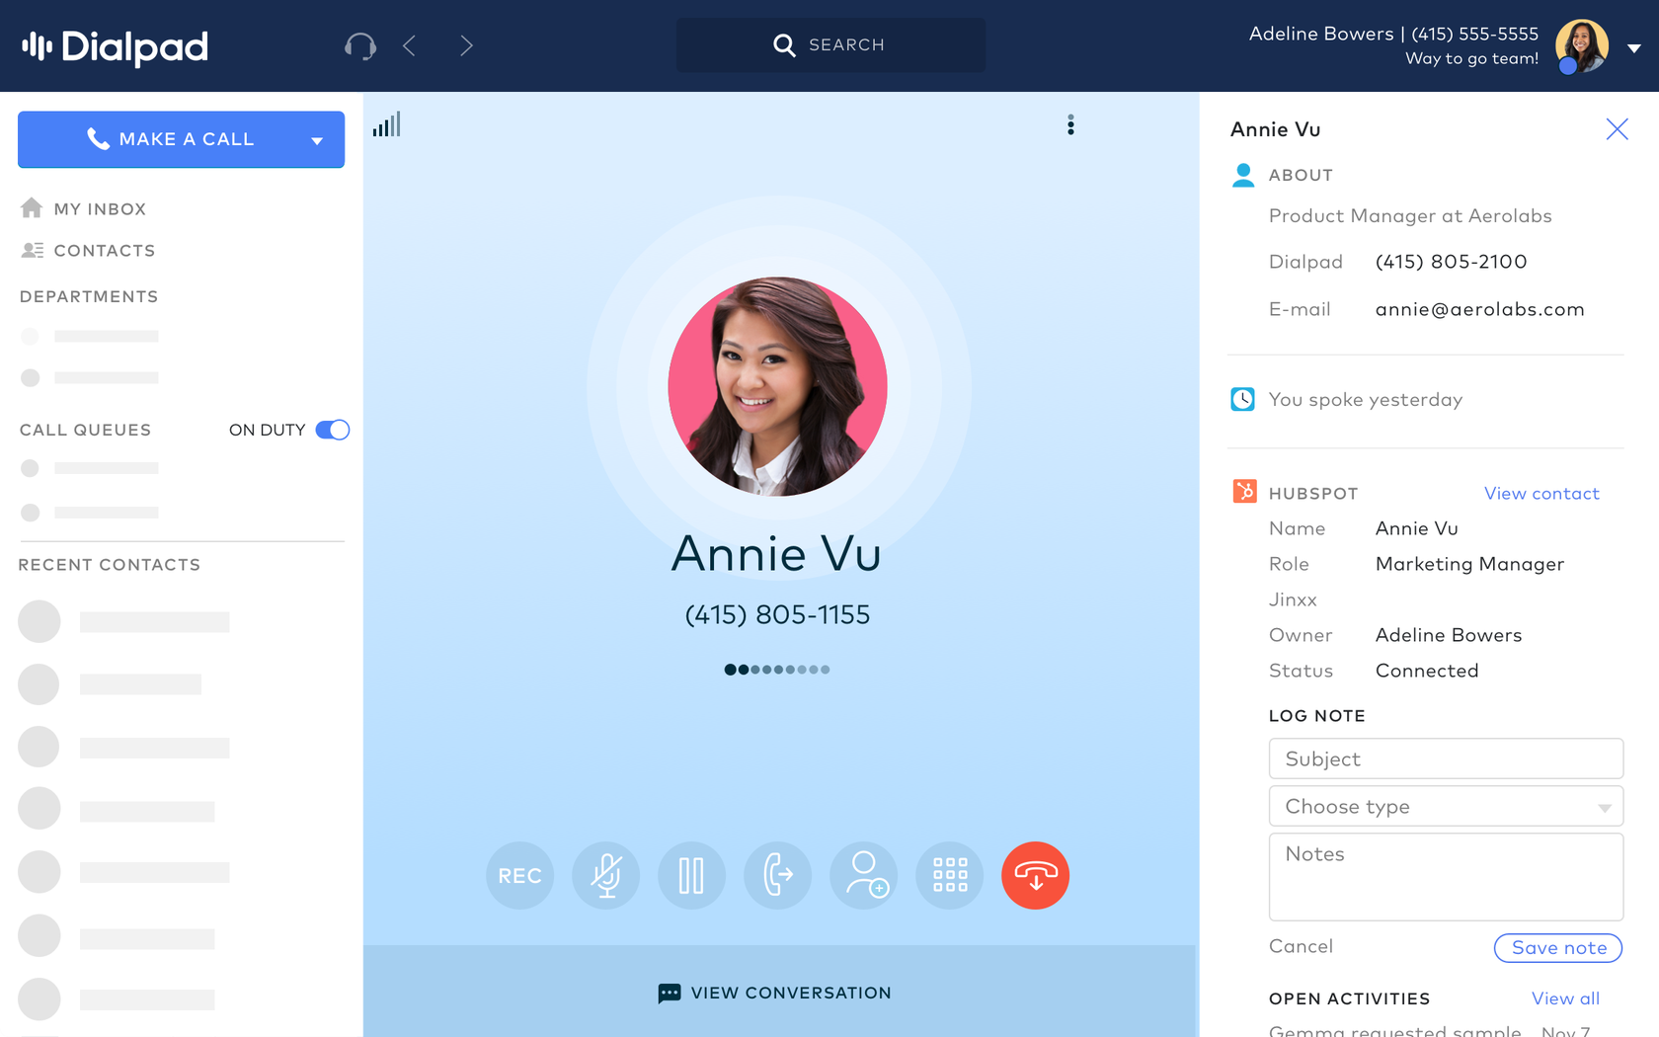Open My Inbox
Image resolution: width=1659 pixels, height=1037 pixels.
[101, 209]
